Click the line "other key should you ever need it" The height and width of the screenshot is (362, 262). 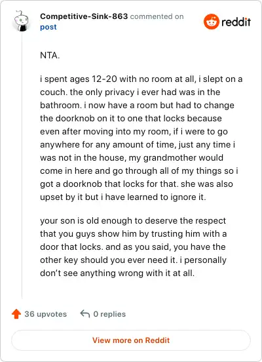(x=133, y=260)
